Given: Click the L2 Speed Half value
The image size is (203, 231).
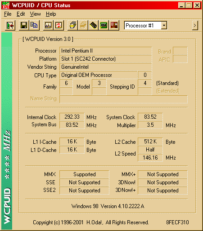Looking at the screenshot, I should point(150,150).
